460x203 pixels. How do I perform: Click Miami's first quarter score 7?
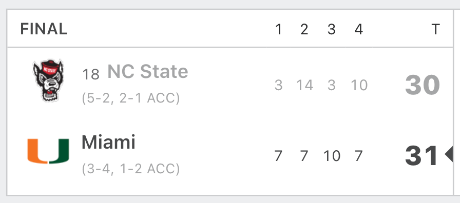click(x=278, y=156)
